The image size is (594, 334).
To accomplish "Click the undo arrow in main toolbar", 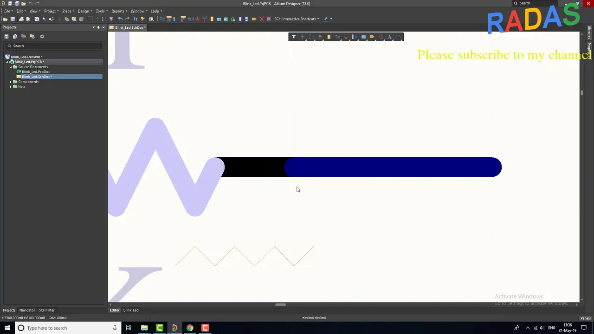I will tap(120, 19).
